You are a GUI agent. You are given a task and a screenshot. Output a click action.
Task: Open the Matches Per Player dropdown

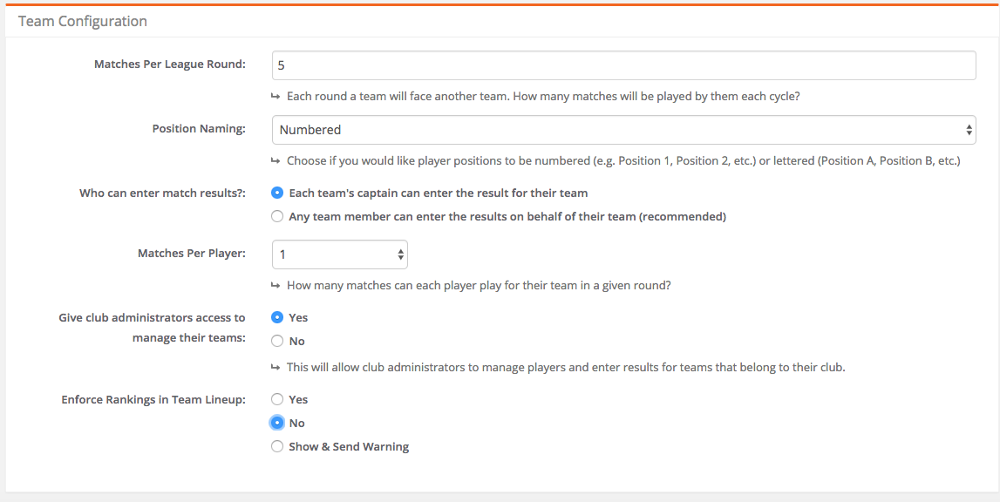[340, 254]
